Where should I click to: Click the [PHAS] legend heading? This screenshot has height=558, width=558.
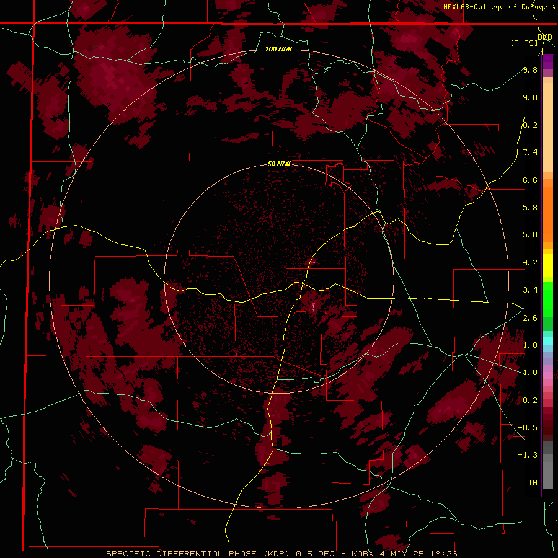click(524, 43)
